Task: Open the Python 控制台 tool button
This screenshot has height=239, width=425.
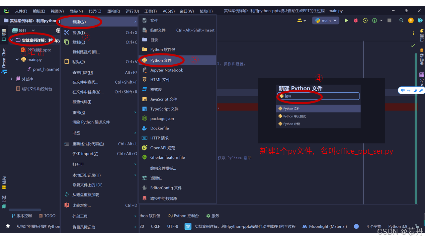Action: click(x=183, y=216)
